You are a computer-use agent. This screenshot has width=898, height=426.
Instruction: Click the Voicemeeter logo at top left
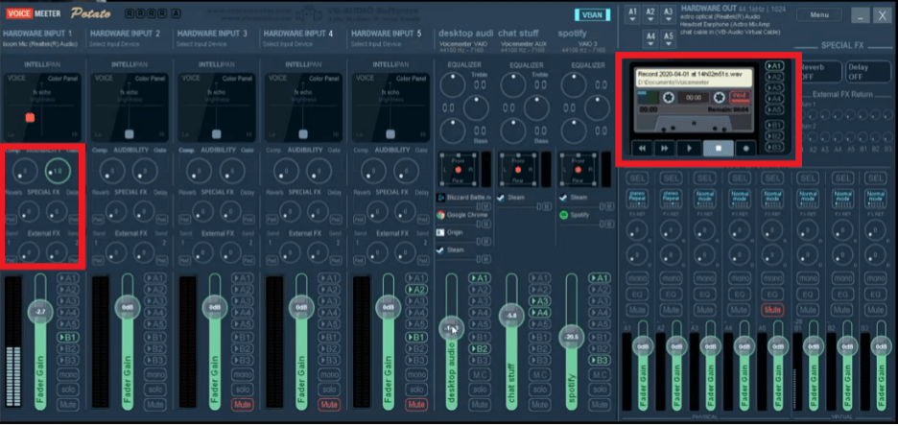click(35, 13)
